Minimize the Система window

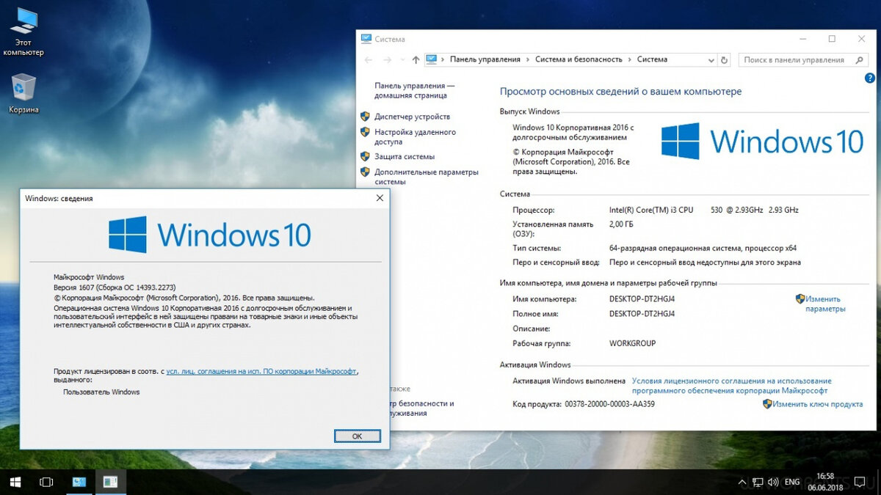pyautogui.click(x=802, y=40)
